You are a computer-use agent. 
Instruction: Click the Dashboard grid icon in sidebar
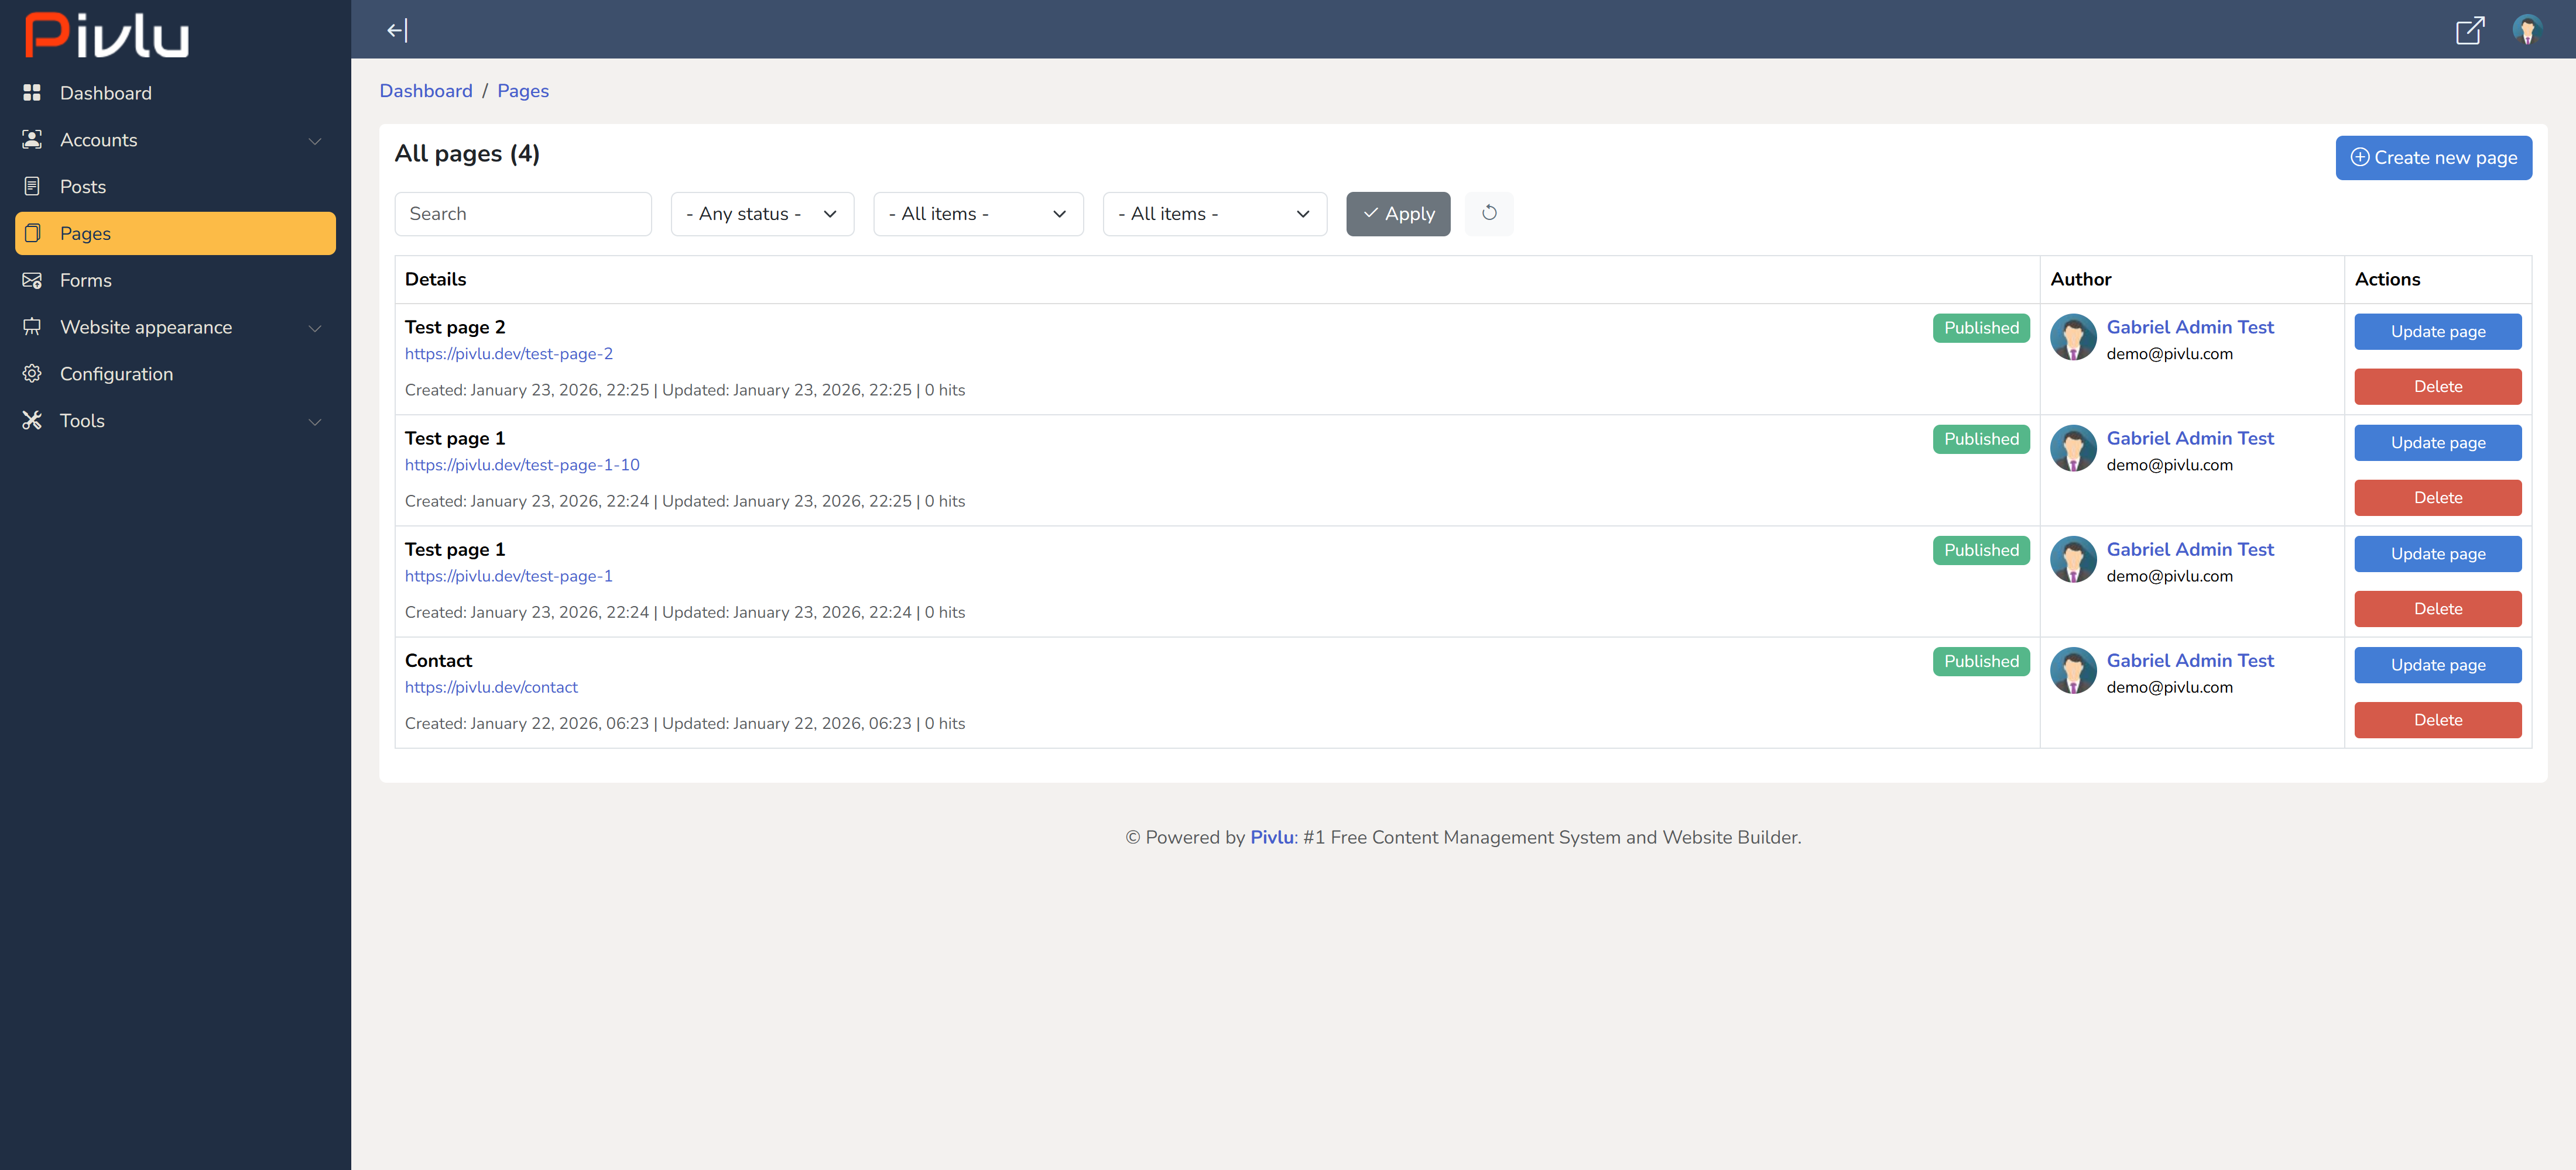(x=32, y=93)
